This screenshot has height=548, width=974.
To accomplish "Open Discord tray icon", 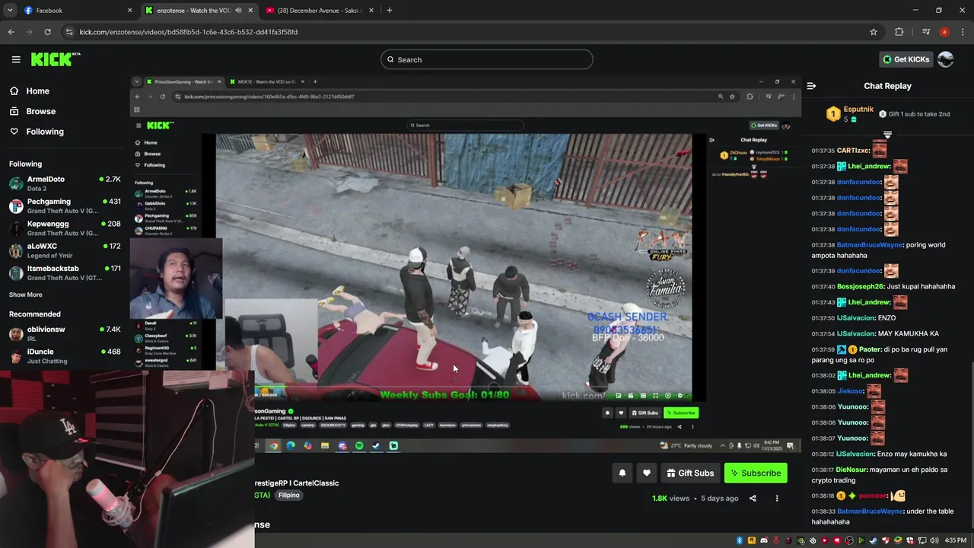I will 764,540.
